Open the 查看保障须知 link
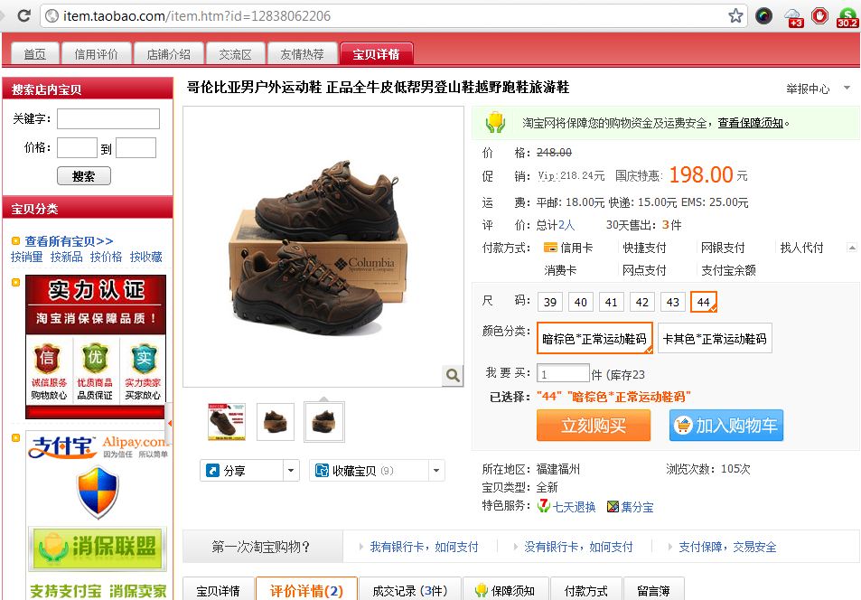The height and width of the screenshot is (600, 861). pyautogui.click(x=750, y=123)
